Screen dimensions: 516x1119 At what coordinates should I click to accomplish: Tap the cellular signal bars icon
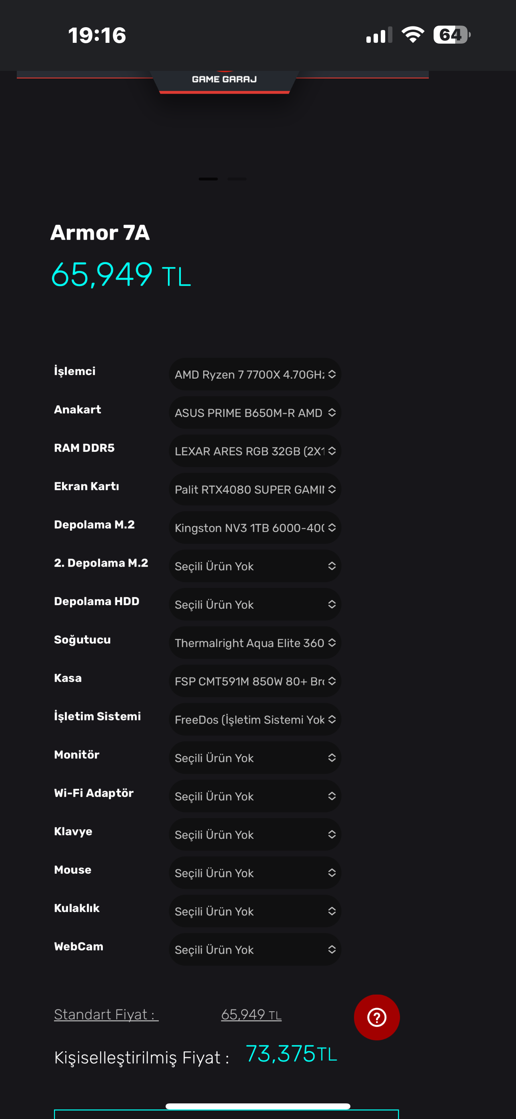point(379,35)
